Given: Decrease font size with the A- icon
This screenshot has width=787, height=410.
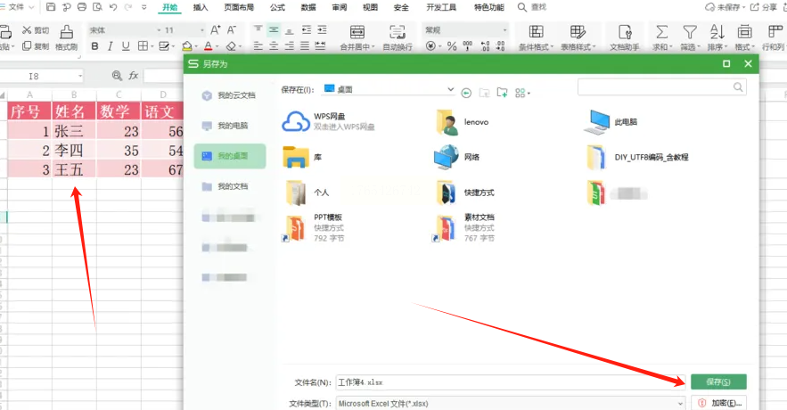Looking at the screenshot, I should click(x=232, y=30).
